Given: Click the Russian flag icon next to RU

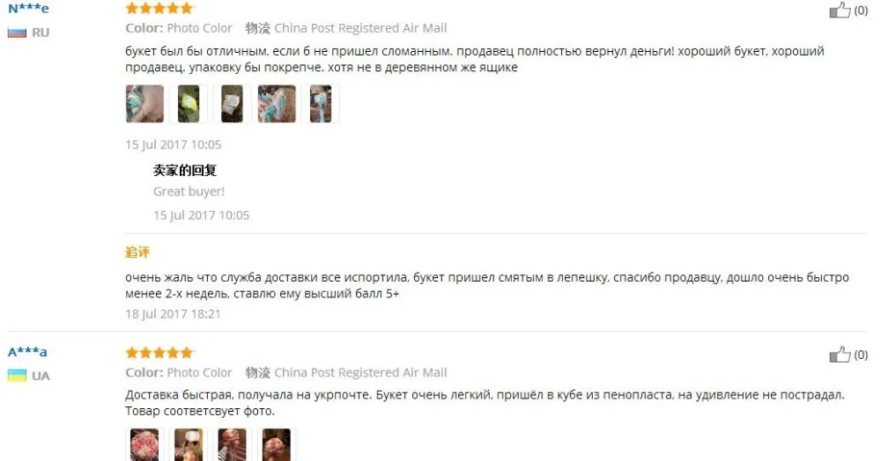Looking at the screenshot, I should [x=17, y=33].
